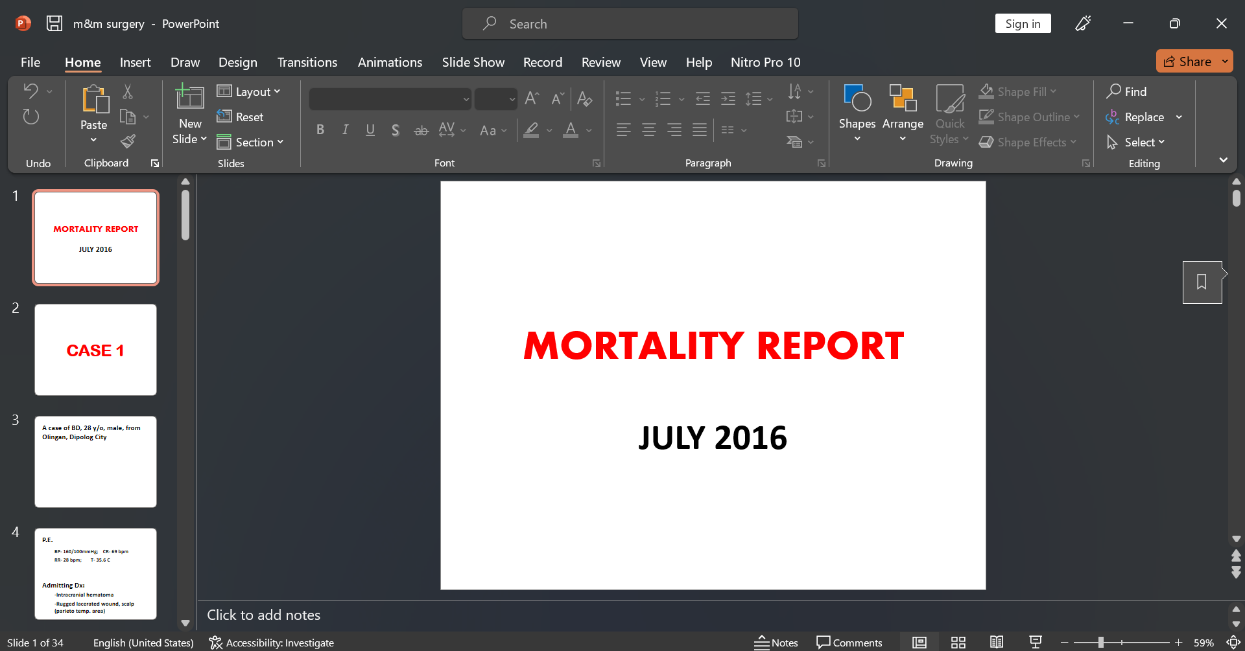Open Change Case Aa dropdown
The image size is (1245, 651).
[493, 130]
